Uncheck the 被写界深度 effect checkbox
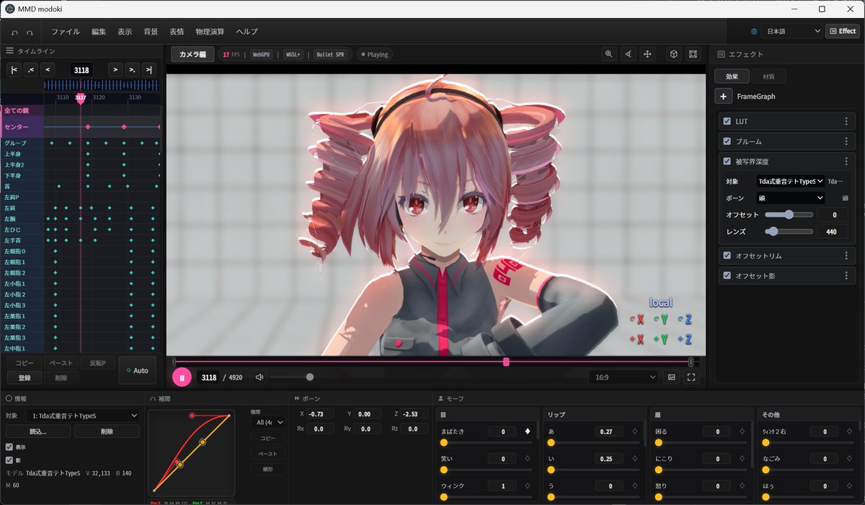The width and height of the screenshot is (865, 505). point(727,162)
